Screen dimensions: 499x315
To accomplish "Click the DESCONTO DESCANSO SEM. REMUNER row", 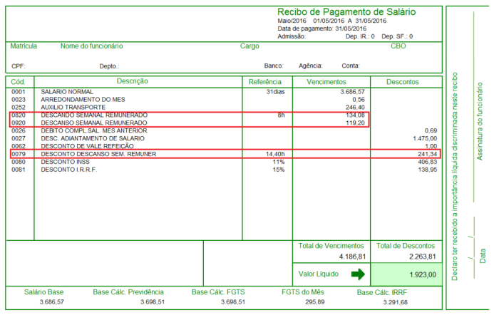I will [x=98, y=154].
